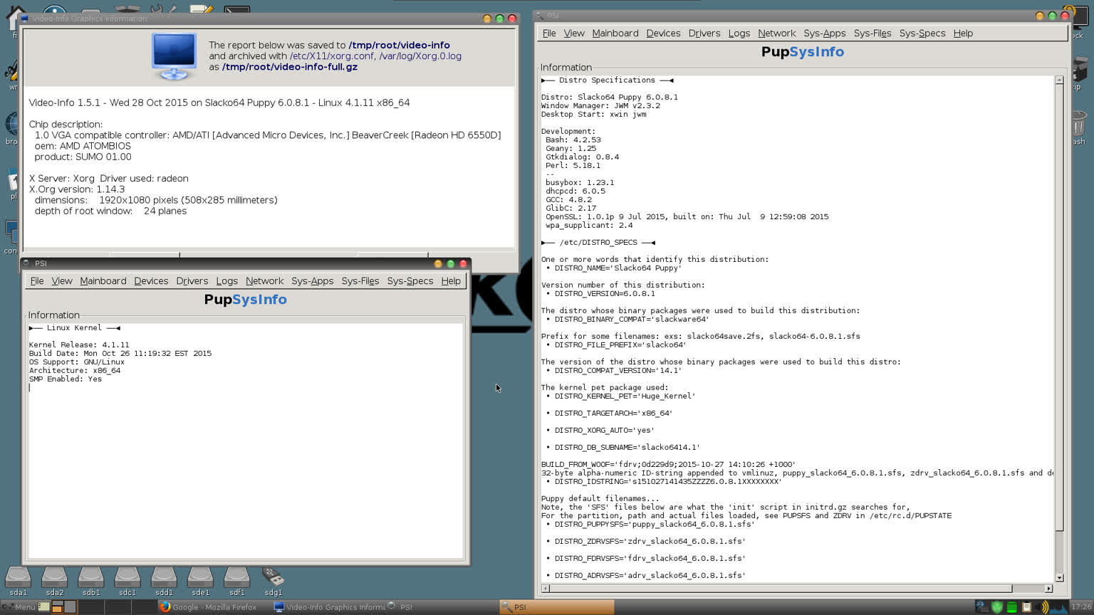
Task: Open Sys-Files menu in Linux Kernel PSI window
Action: point(360,281)
